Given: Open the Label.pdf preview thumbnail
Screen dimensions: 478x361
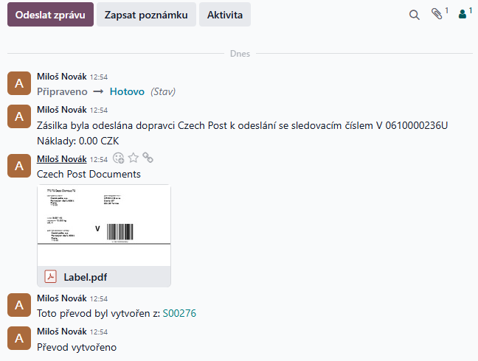Looking at the screenshot, I should (x=103, y=225).
